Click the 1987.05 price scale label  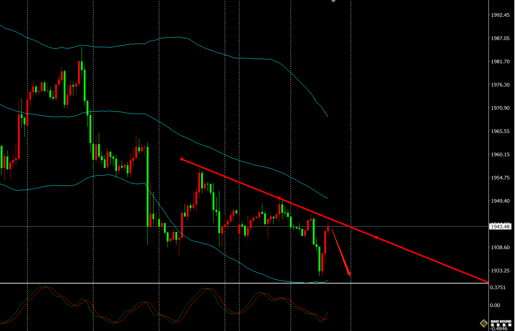(x=500, y=38)
